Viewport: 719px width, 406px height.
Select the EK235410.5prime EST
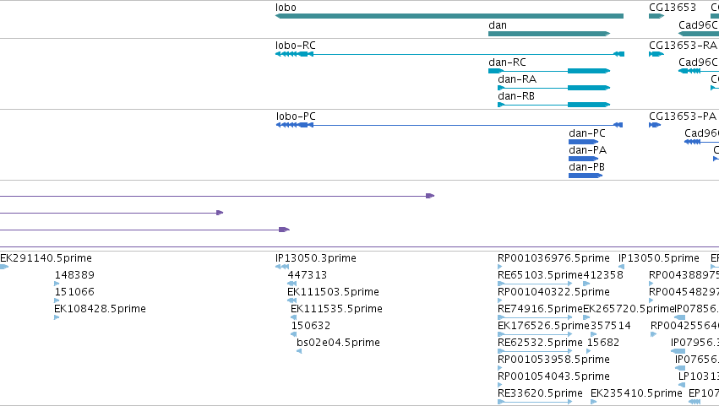coord(636,393)
